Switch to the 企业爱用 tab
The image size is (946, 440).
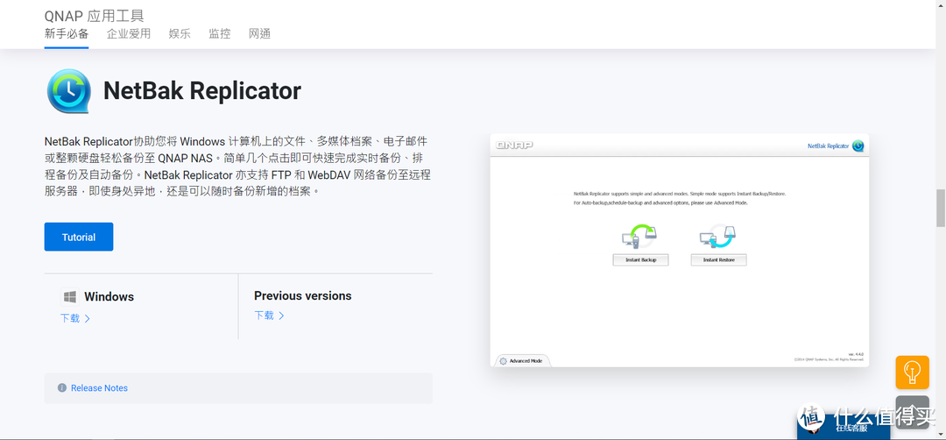(129, 34)
